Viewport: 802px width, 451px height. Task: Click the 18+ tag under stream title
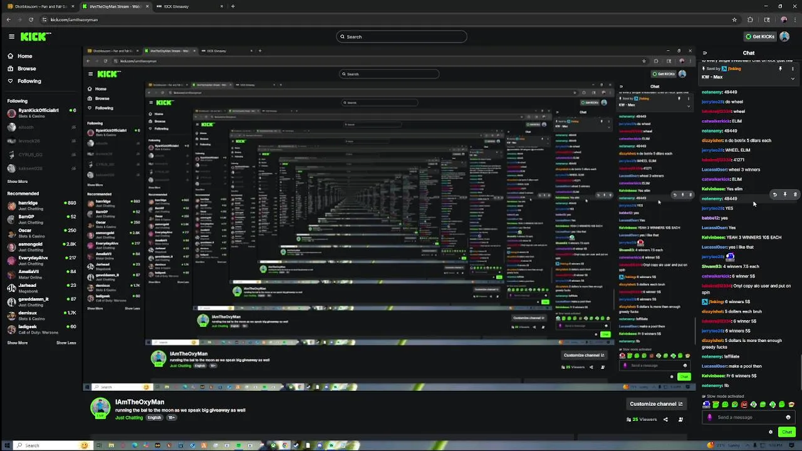171,418
